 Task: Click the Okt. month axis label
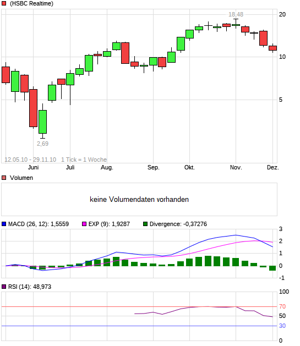coord(189,167)
